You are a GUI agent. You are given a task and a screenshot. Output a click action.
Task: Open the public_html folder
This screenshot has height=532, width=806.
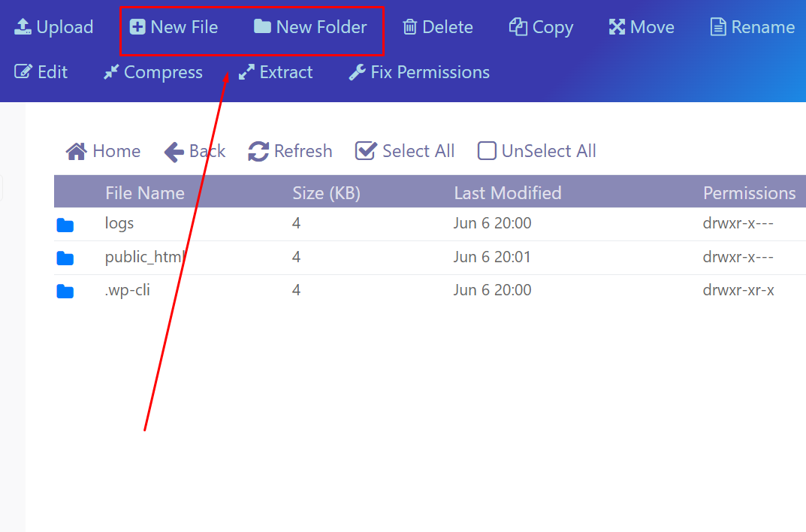click(143, 257)
